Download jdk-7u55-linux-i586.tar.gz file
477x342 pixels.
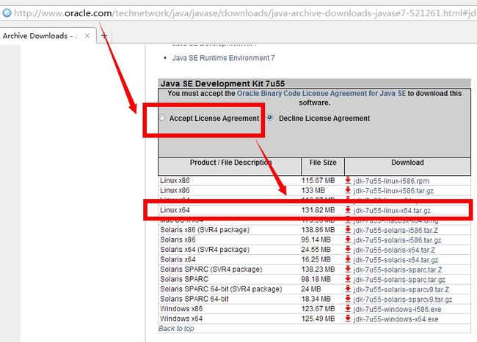[x=393, y=191]
